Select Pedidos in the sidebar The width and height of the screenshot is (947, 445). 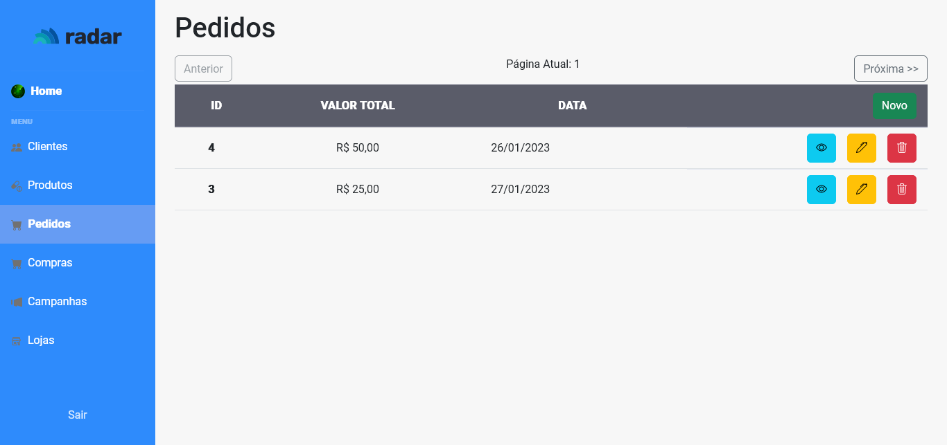[78, 224]
